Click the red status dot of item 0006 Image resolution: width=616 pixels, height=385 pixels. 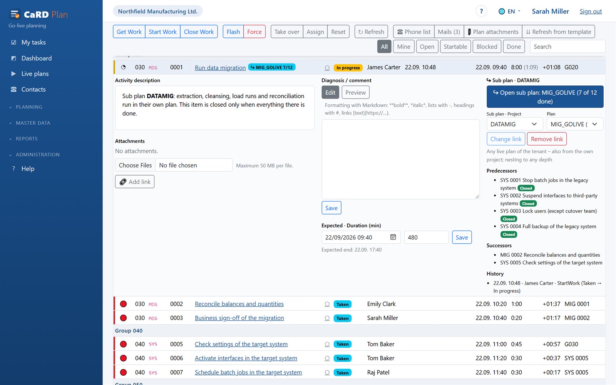(124, 358)
